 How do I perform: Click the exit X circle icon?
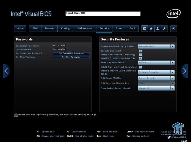[174, 28]
